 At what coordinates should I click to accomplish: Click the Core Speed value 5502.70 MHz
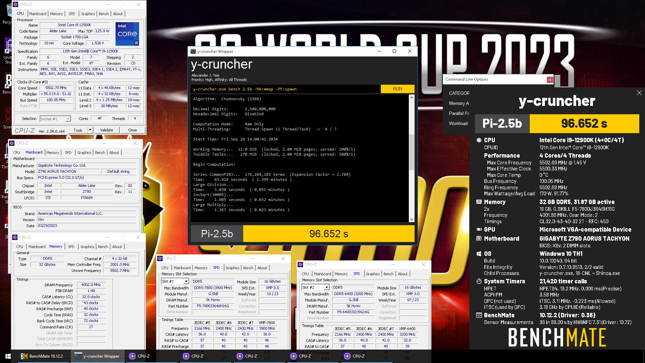point(56,88)
